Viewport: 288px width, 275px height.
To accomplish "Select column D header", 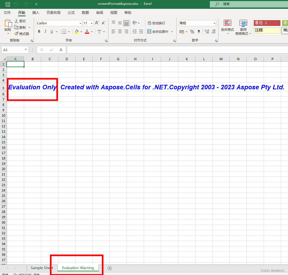I will tap(67, 59).
